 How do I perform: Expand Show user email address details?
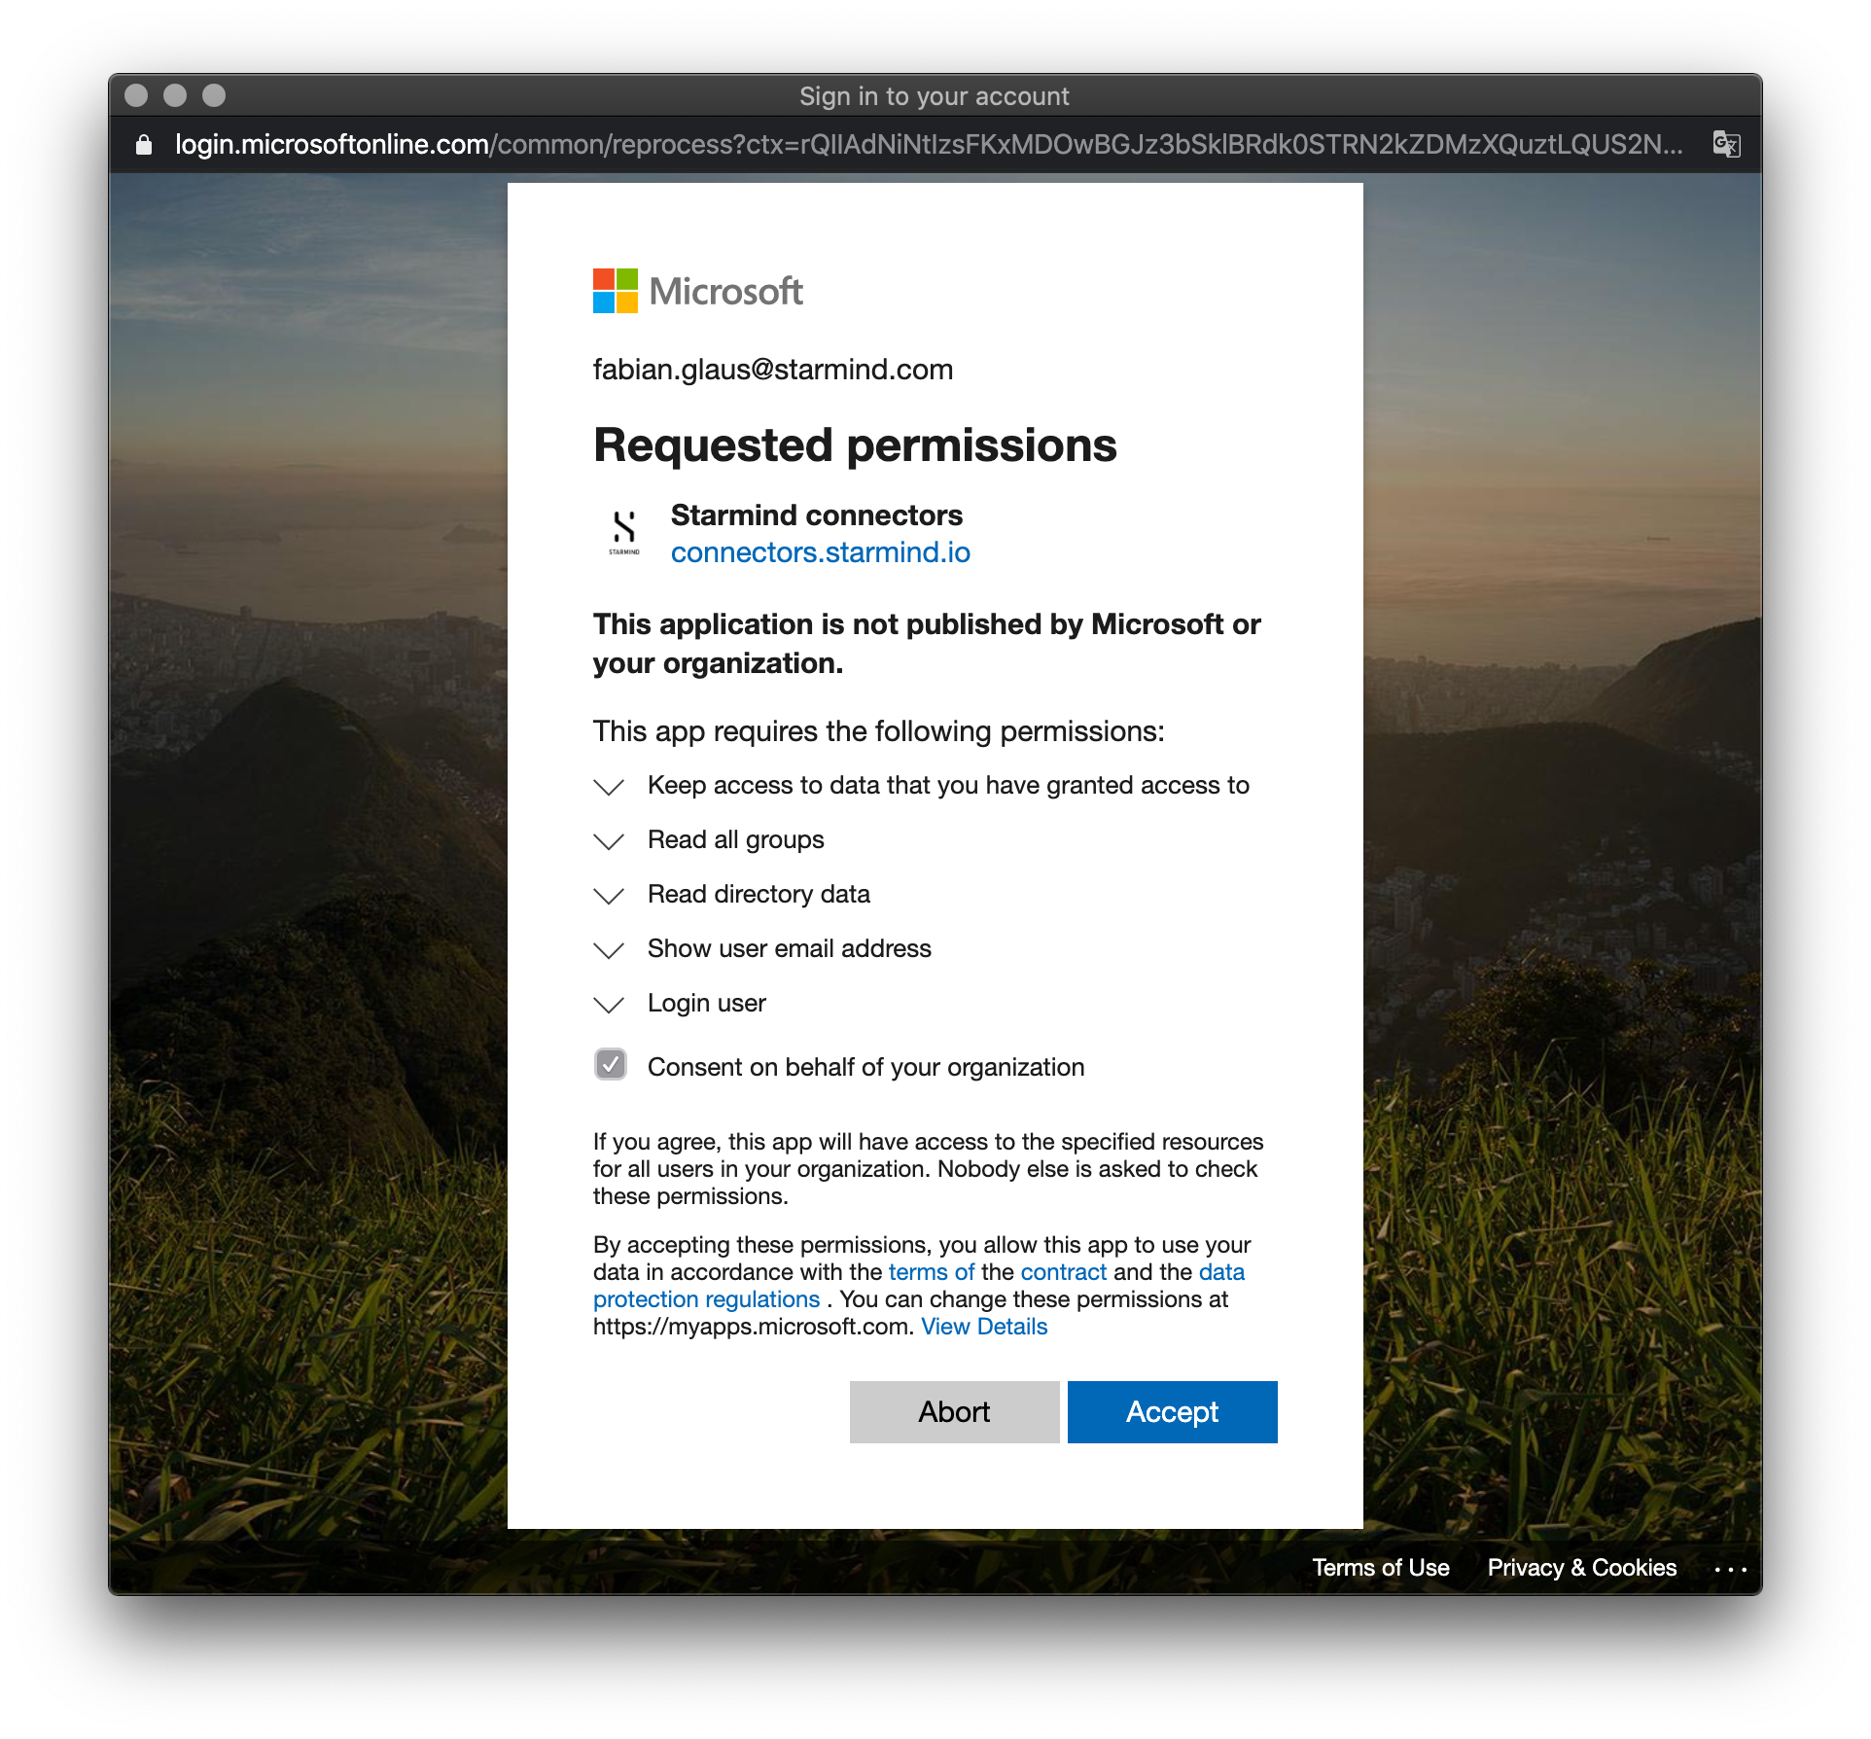tap(609, 950)
